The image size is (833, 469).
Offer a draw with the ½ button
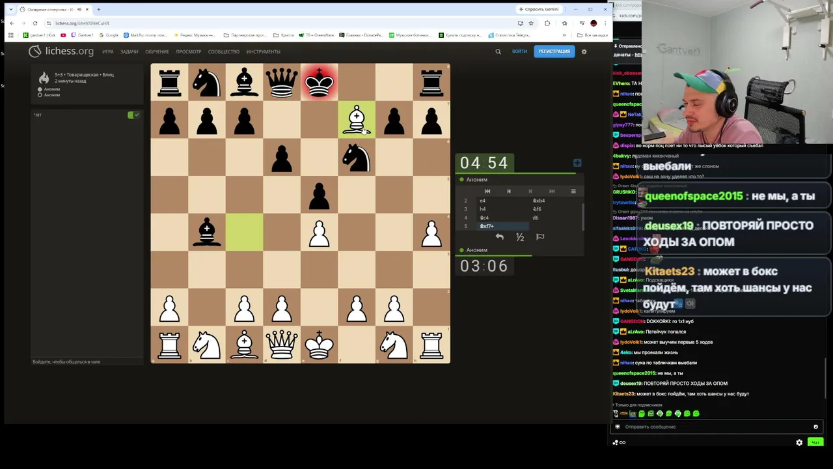pos(519,237)
